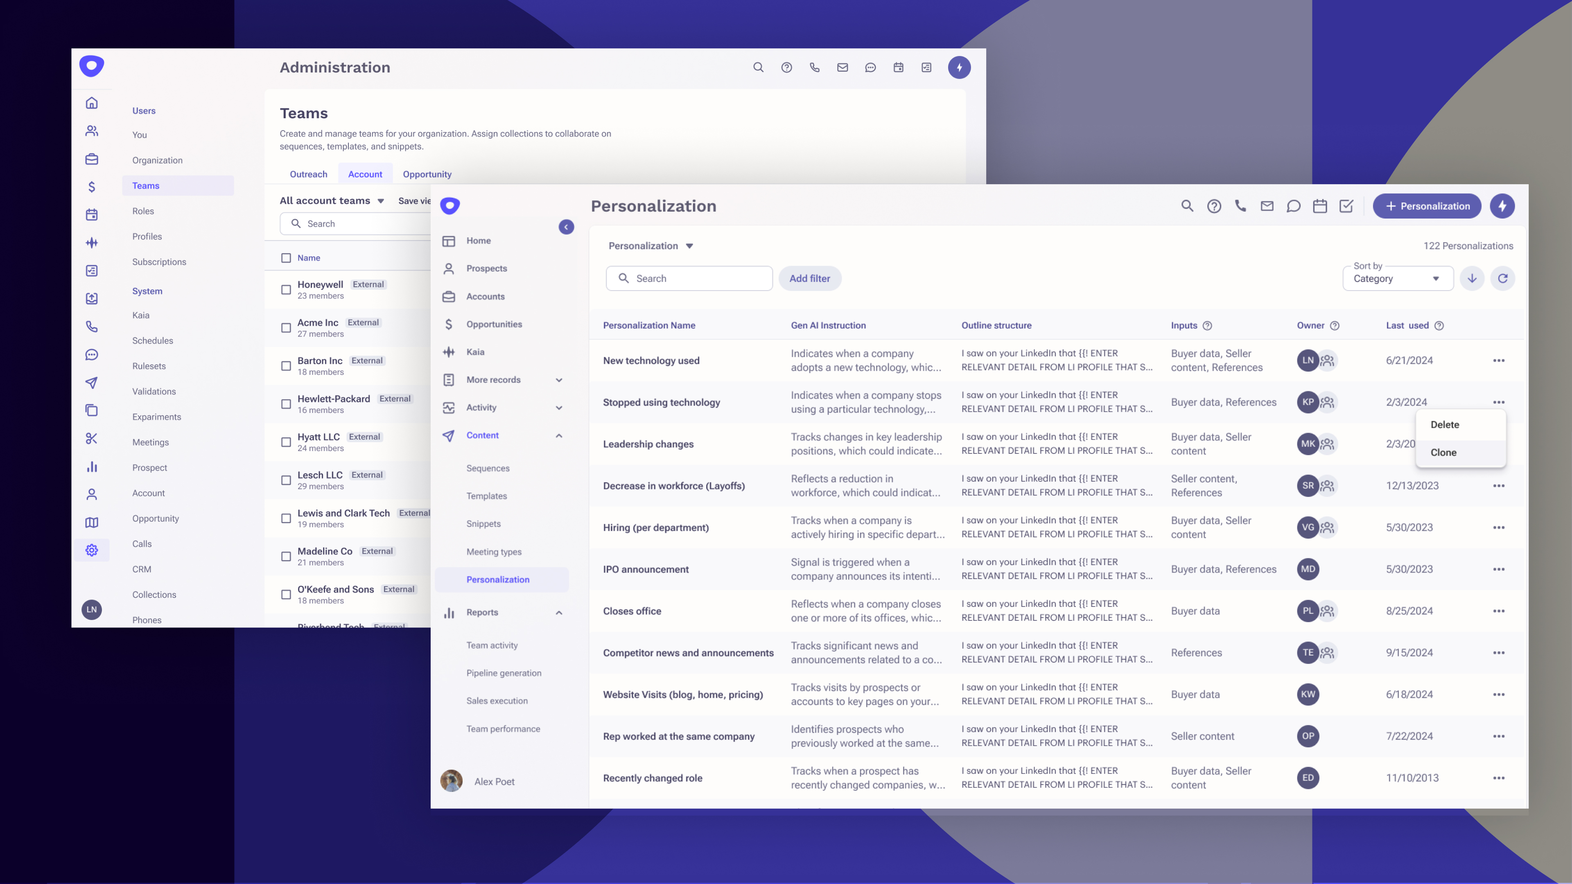This screenshot has width=1572, height=884.
Task: Open the Sort by Category dropdown
Action: pyautogui.click(x=1398, y=278)
